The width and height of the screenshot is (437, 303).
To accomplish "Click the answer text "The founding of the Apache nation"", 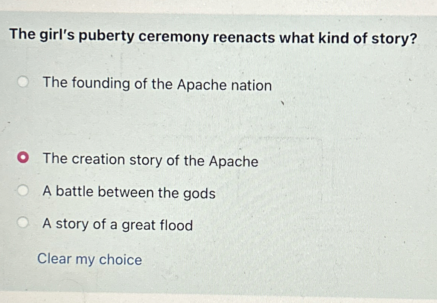I will 157,84.
